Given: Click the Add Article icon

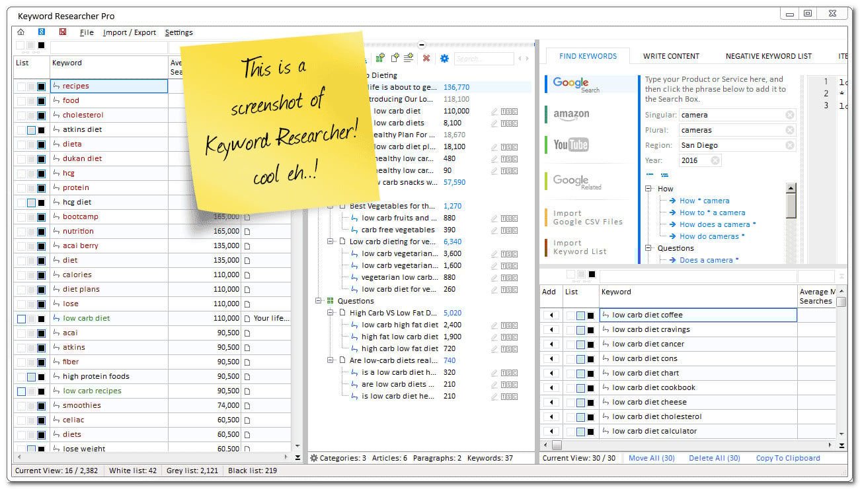Looking at the screenshot, I should (x=395, y=58).
